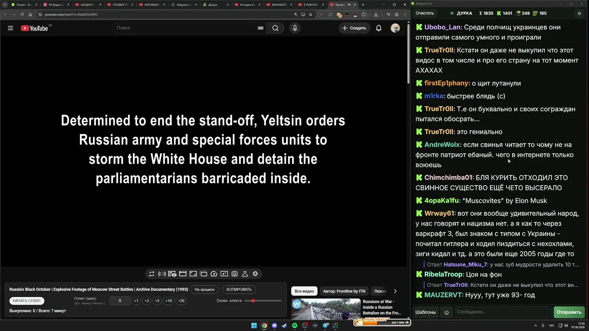Click the playback speed gauge icon
589x331 pixels.
coord(214,274)
